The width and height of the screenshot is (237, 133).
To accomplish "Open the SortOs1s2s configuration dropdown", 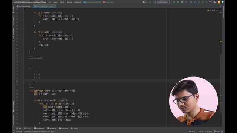I will 162,2.
